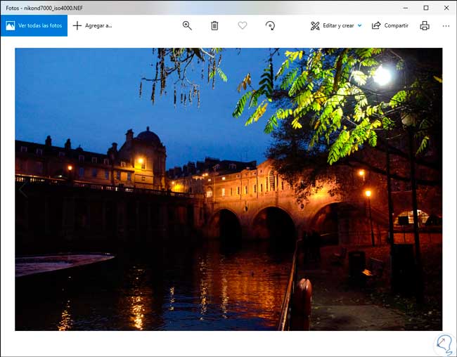Viewport: 457px width, 357px height.
Task: Open Ver todas las fotos gallery
Action: (x=34, y=25)
